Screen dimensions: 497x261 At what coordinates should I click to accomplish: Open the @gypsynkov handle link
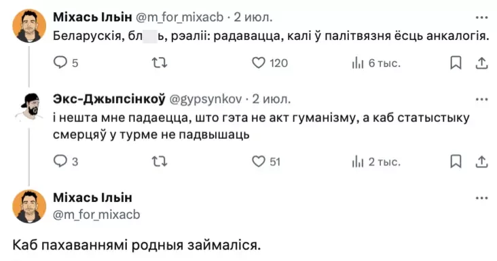pos(206,100)
